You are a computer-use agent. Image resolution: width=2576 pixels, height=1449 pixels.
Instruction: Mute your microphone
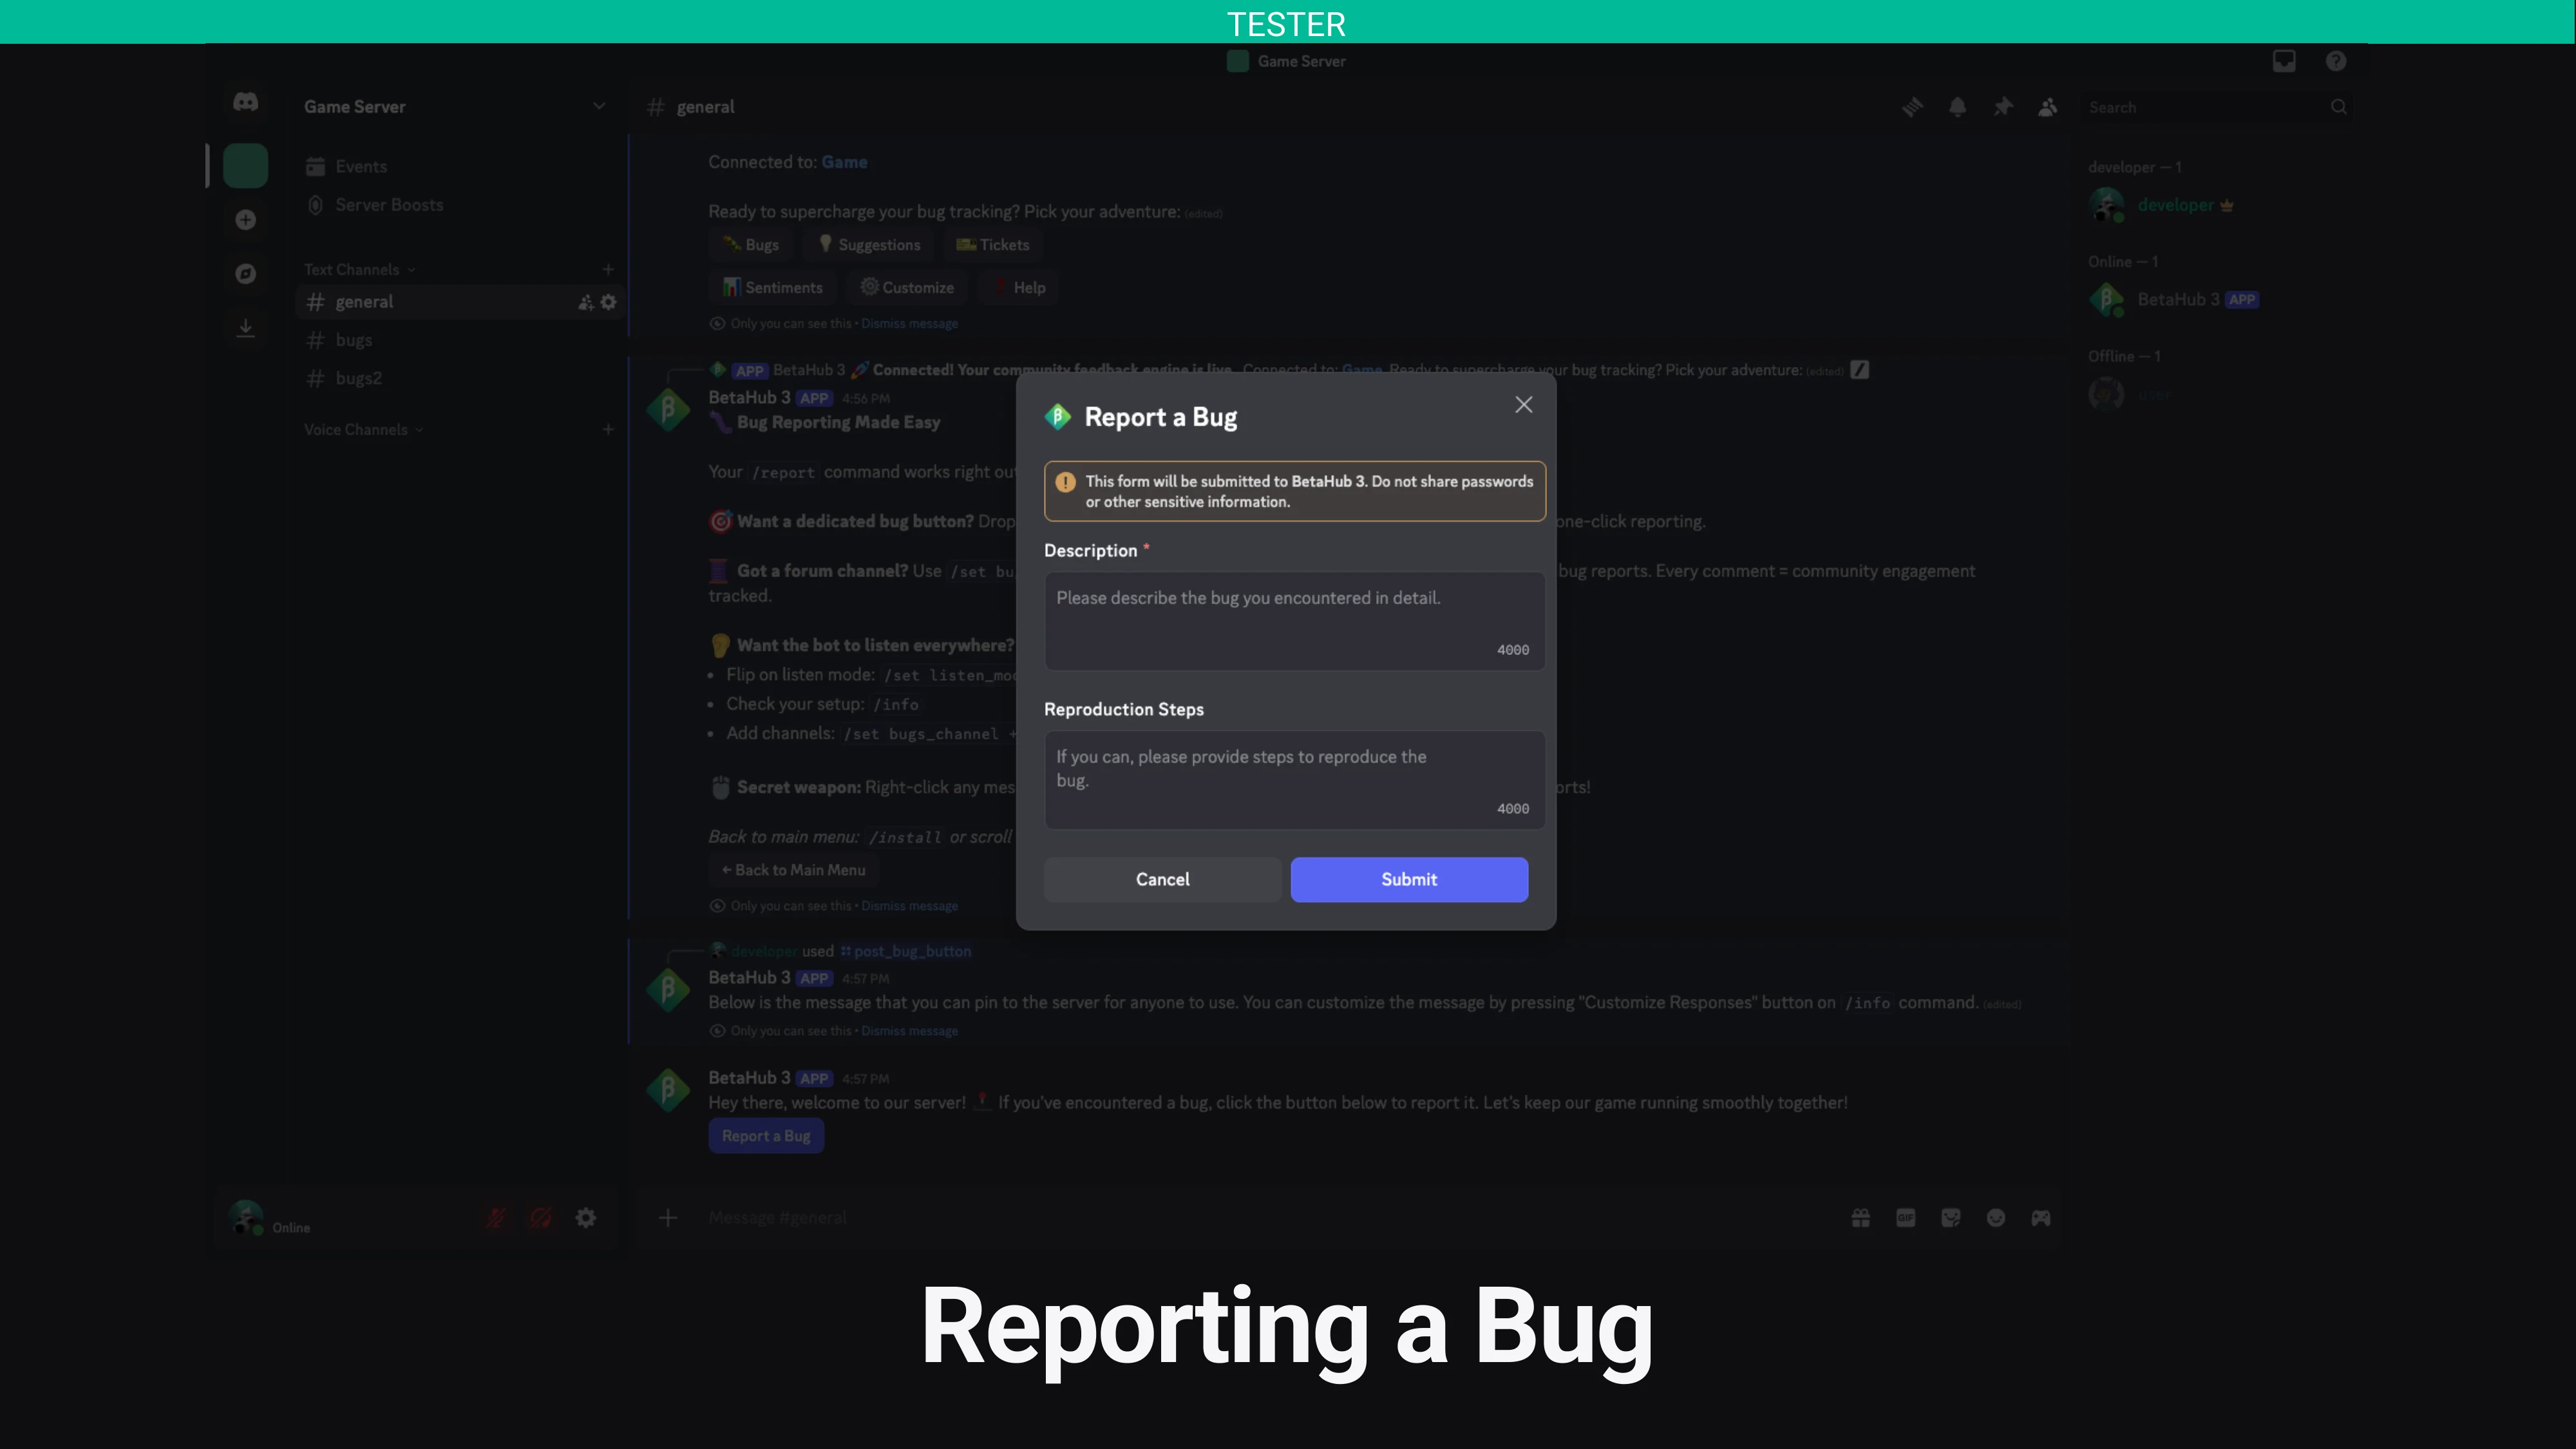(495, 1218)
